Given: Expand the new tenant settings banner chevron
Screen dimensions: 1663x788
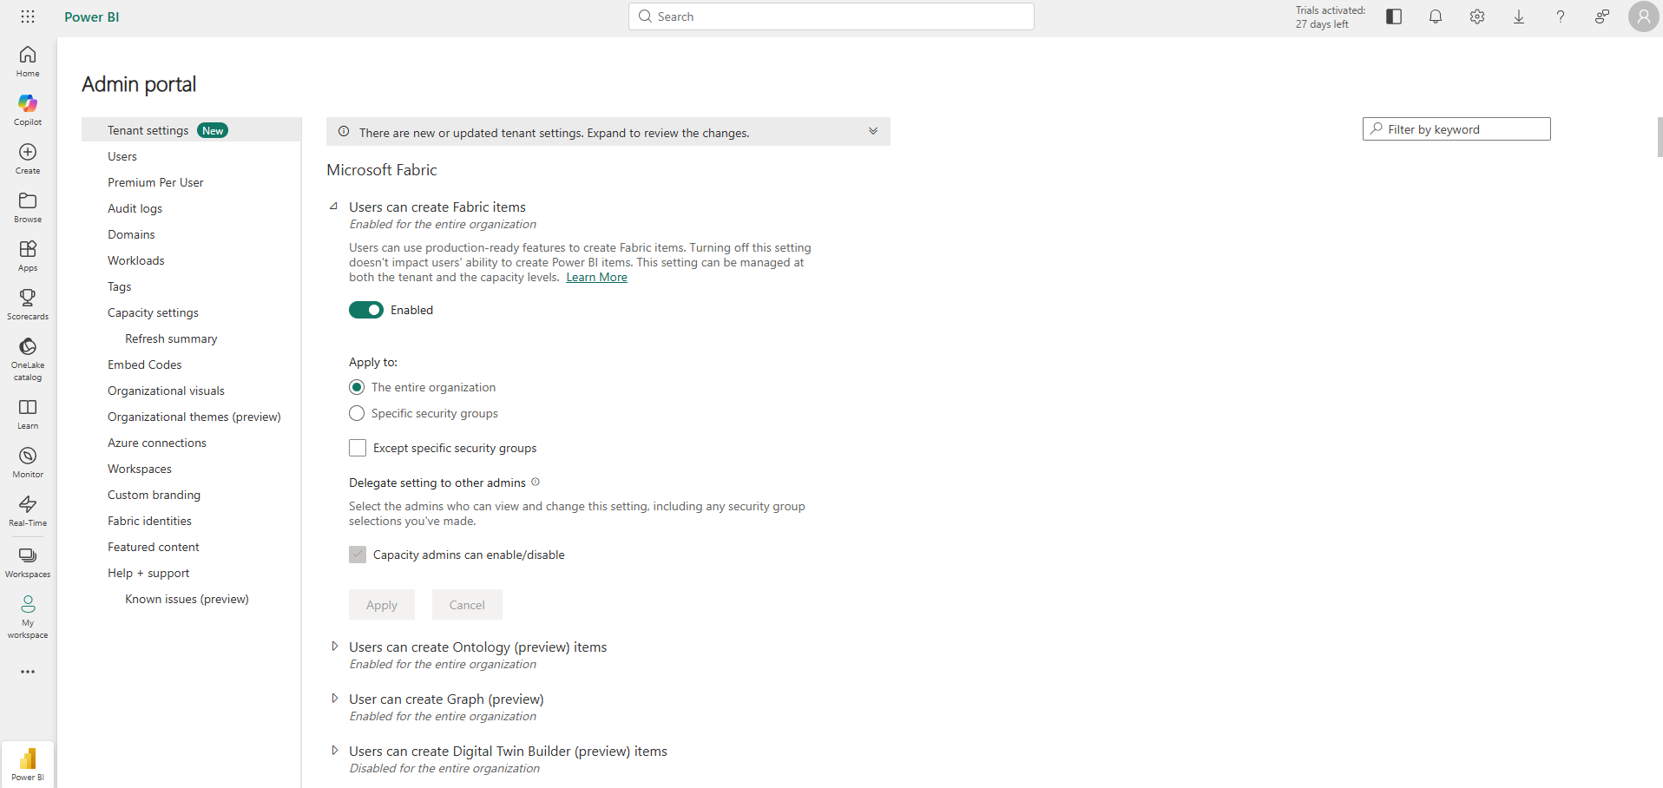Looking at the screenshot, I should point(873,131).
